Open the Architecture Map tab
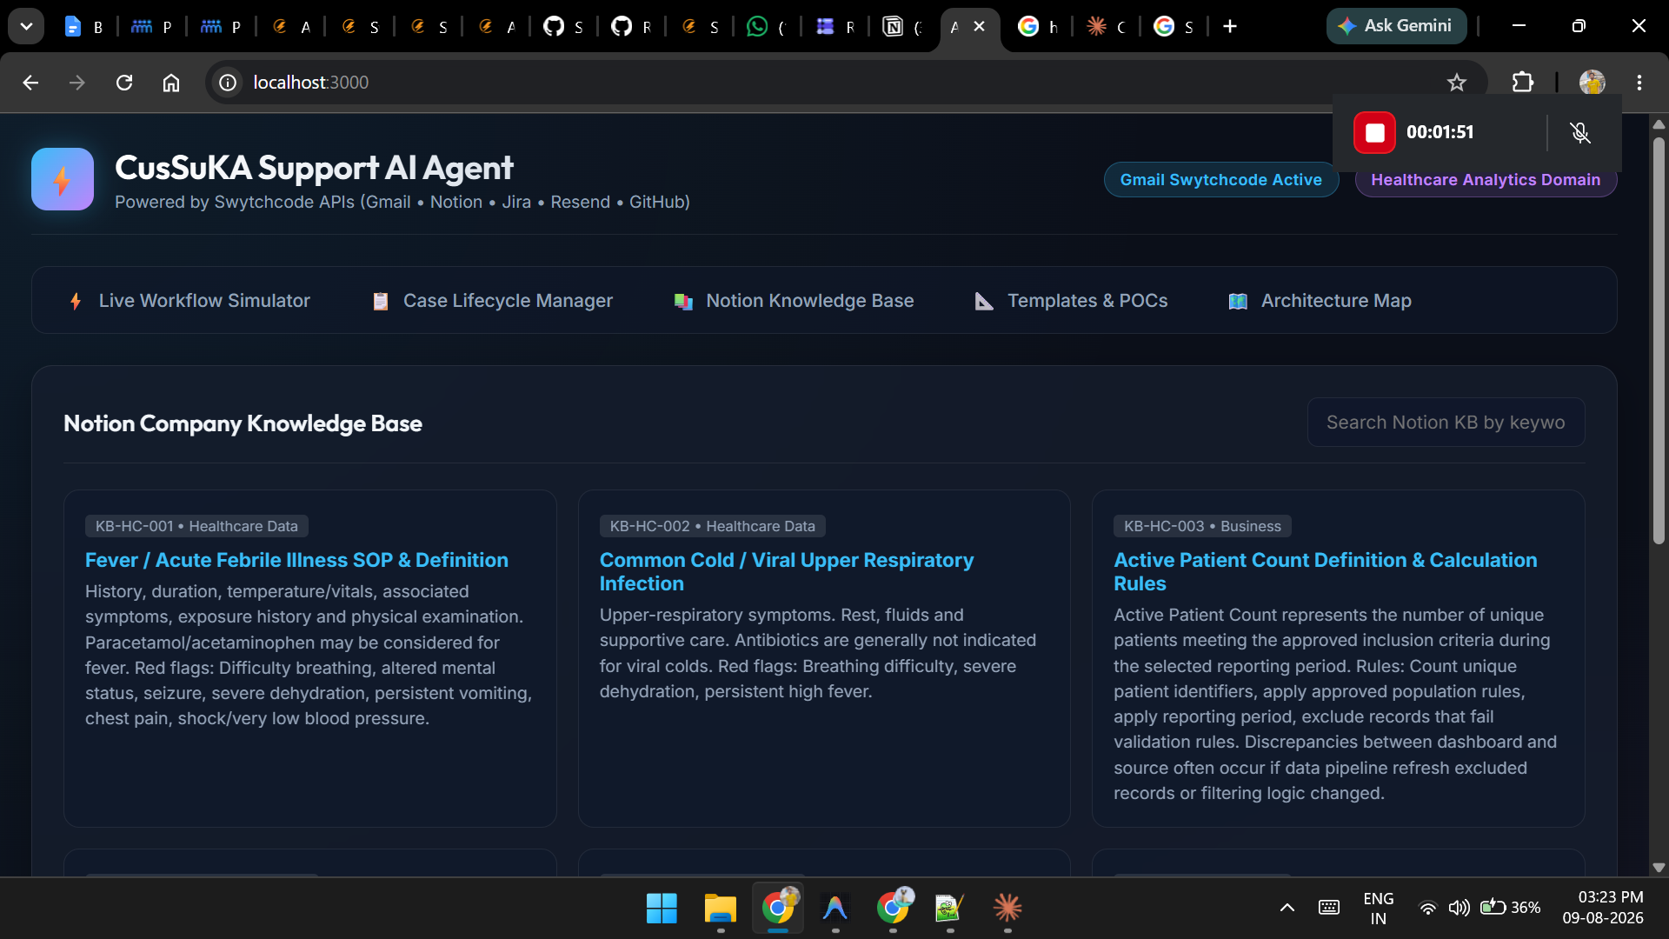Screen dimensions: 1669x939 [x=1320, y=301]
